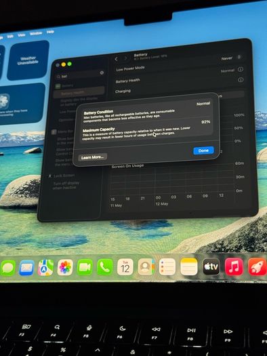Go back with the left chevron
Image resolution: width=267 pixels, height=356 pixels.
(x=117, y=59)
